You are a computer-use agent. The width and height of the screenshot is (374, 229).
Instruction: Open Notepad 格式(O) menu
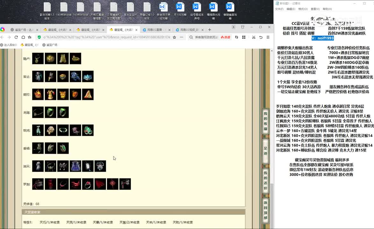(303, 9)
